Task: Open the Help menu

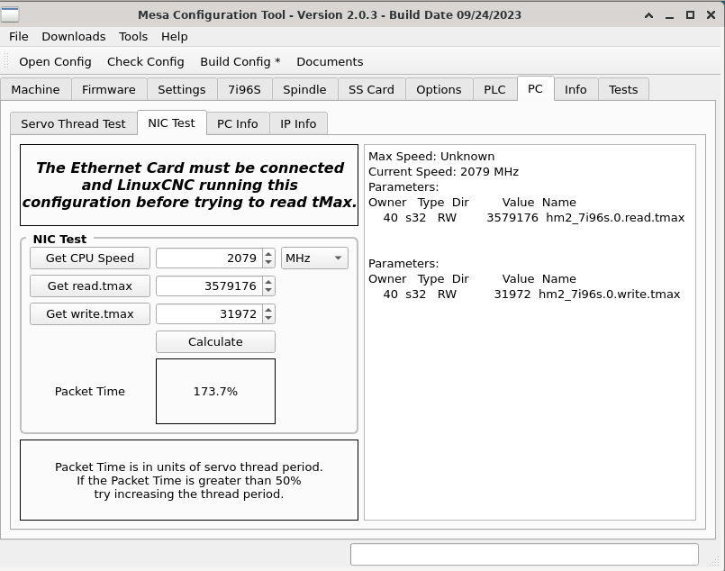Action: 175,37
